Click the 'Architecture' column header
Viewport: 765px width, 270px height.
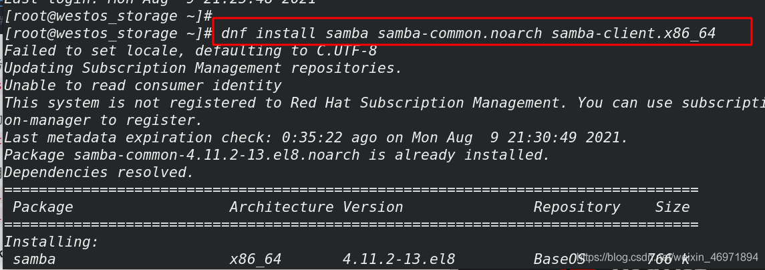pos(281,207)
